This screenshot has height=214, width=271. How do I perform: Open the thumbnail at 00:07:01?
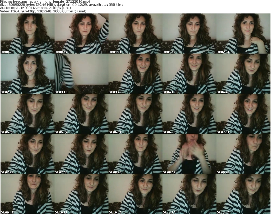[x=243, y=114]
